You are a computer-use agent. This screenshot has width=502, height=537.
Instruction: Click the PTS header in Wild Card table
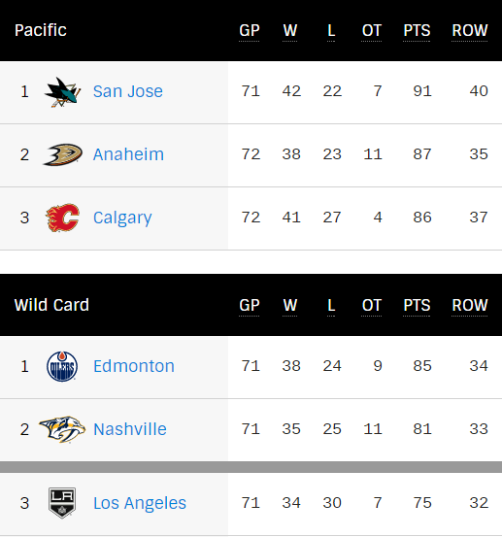pos(417,306)
